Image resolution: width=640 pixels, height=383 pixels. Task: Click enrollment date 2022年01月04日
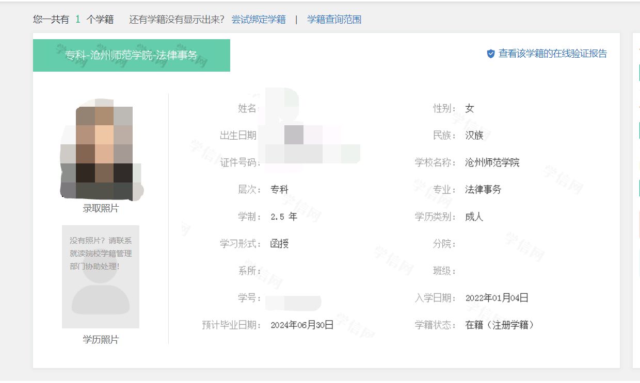497,298
